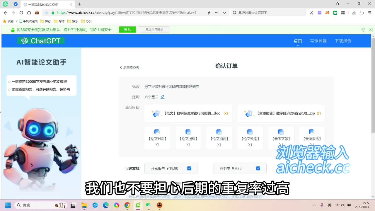Expand the 收藏 bookmarks dropdown arrow
Viewport: 375px width, 211px height.
pyautogui.click(x=17, y=21)
